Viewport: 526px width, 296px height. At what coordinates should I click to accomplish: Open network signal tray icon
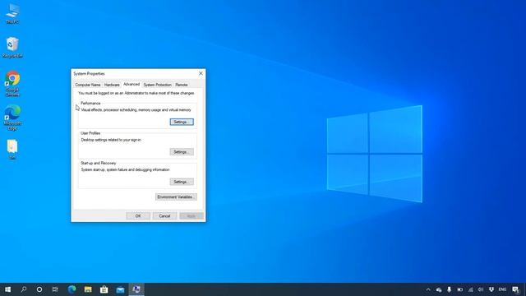click(x=470, y=289)
